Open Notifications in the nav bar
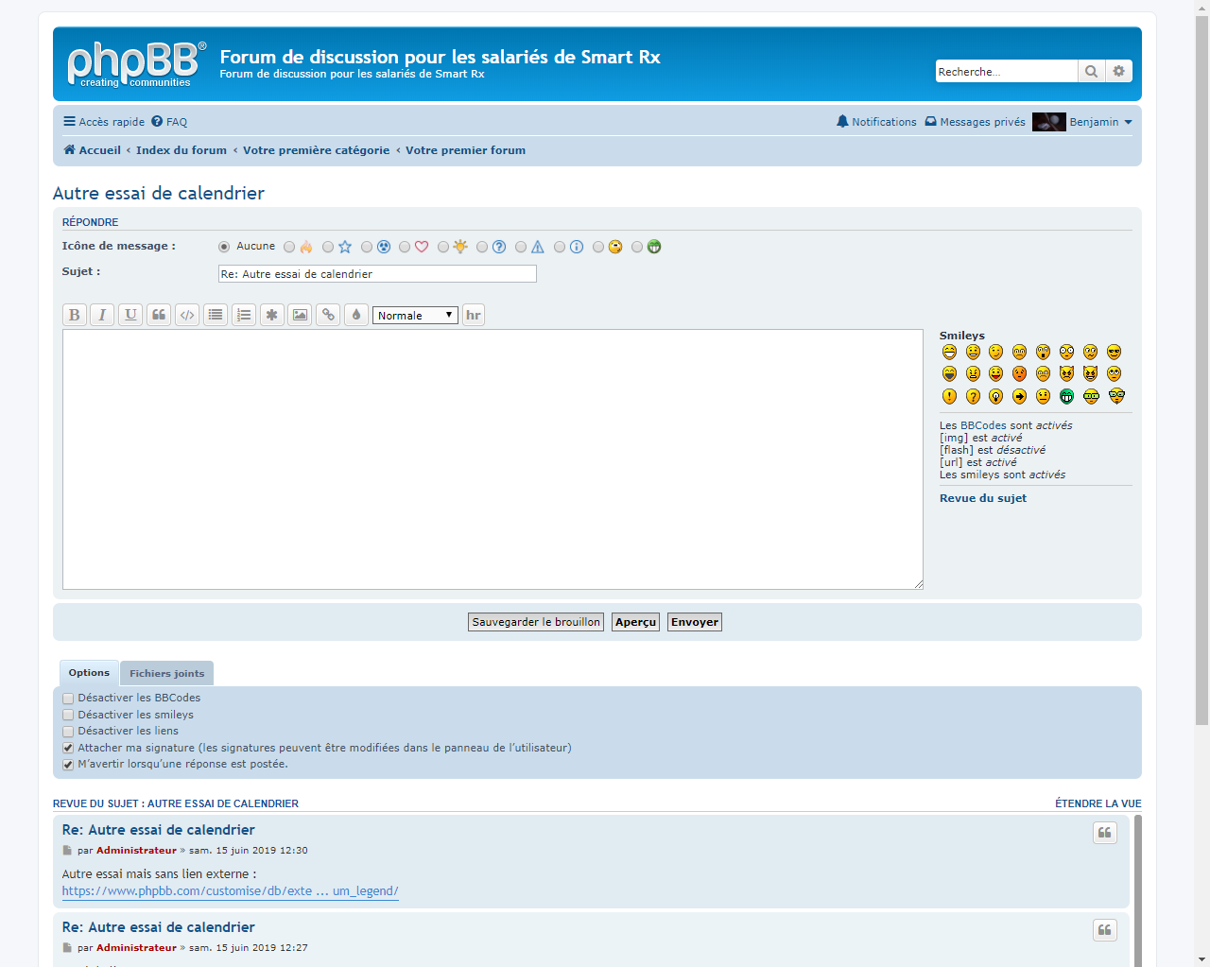The height and width of the screenshot is (967, 1210). point(876,122)
